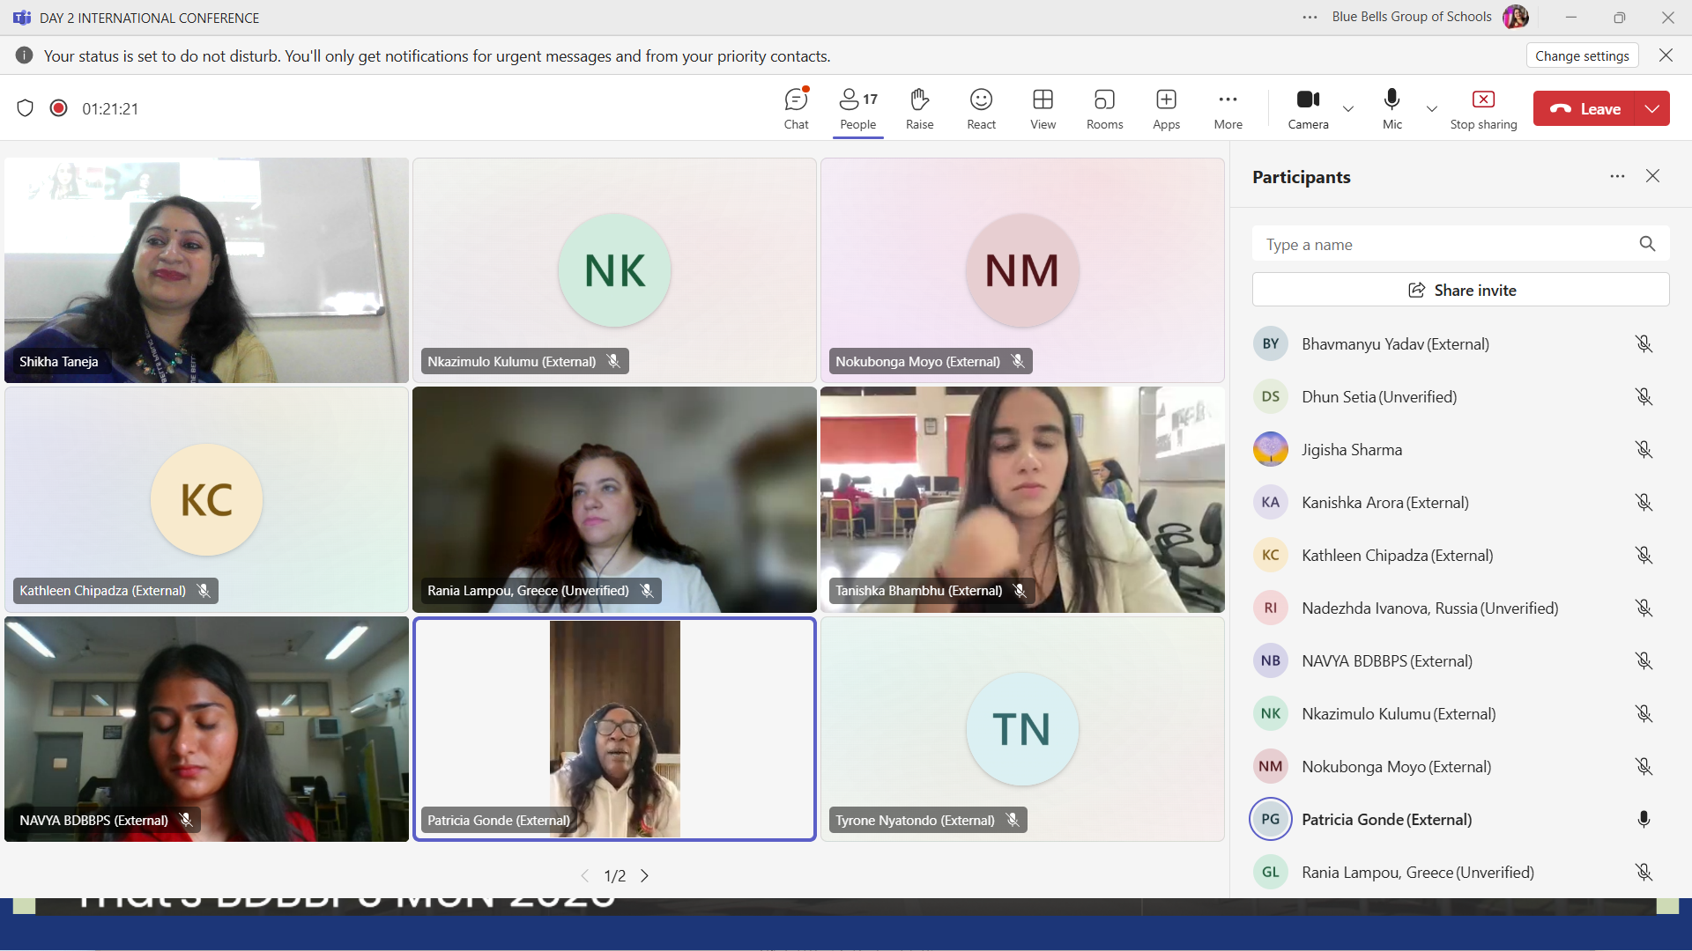Toggle the Mic mute button

[1392, 108]
